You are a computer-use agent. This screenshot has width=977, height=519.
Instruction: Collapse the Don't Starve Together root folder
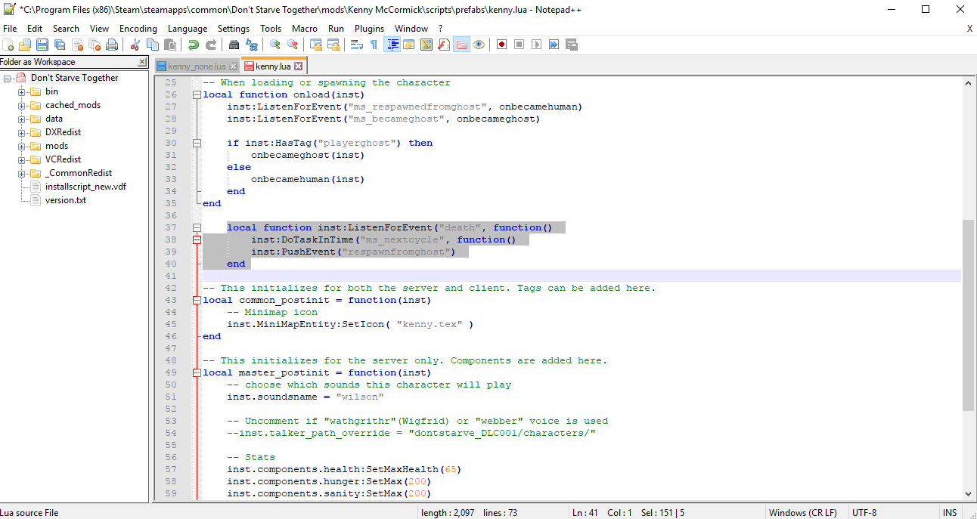pos(8,78)
